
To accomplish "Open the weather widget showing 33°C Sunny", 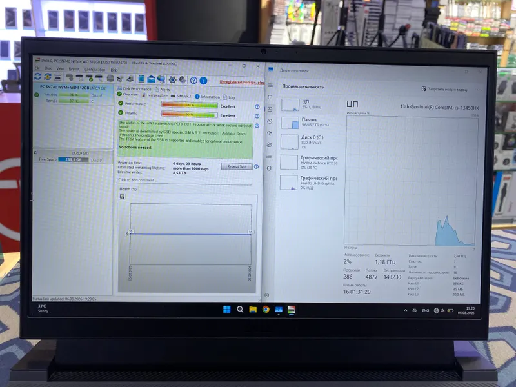I will click(43, 308).
